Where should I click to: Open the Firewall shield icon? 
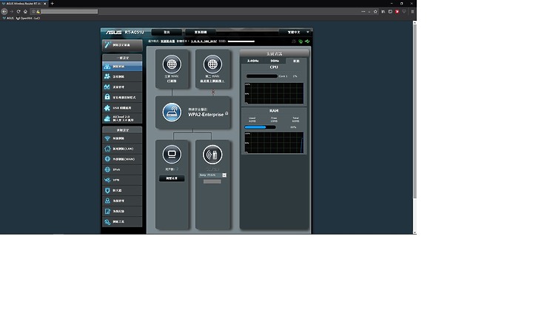(x=107, y=190)
